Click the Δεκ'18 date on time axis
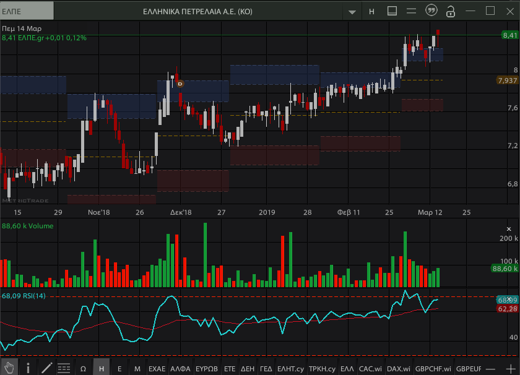Image resolution: width=520 pixels, height=375 pixels. click(x=181, y=212)
